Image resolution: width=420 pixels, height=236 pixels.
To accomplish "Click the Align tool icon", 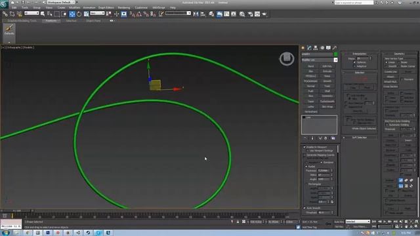I will 203,14.
